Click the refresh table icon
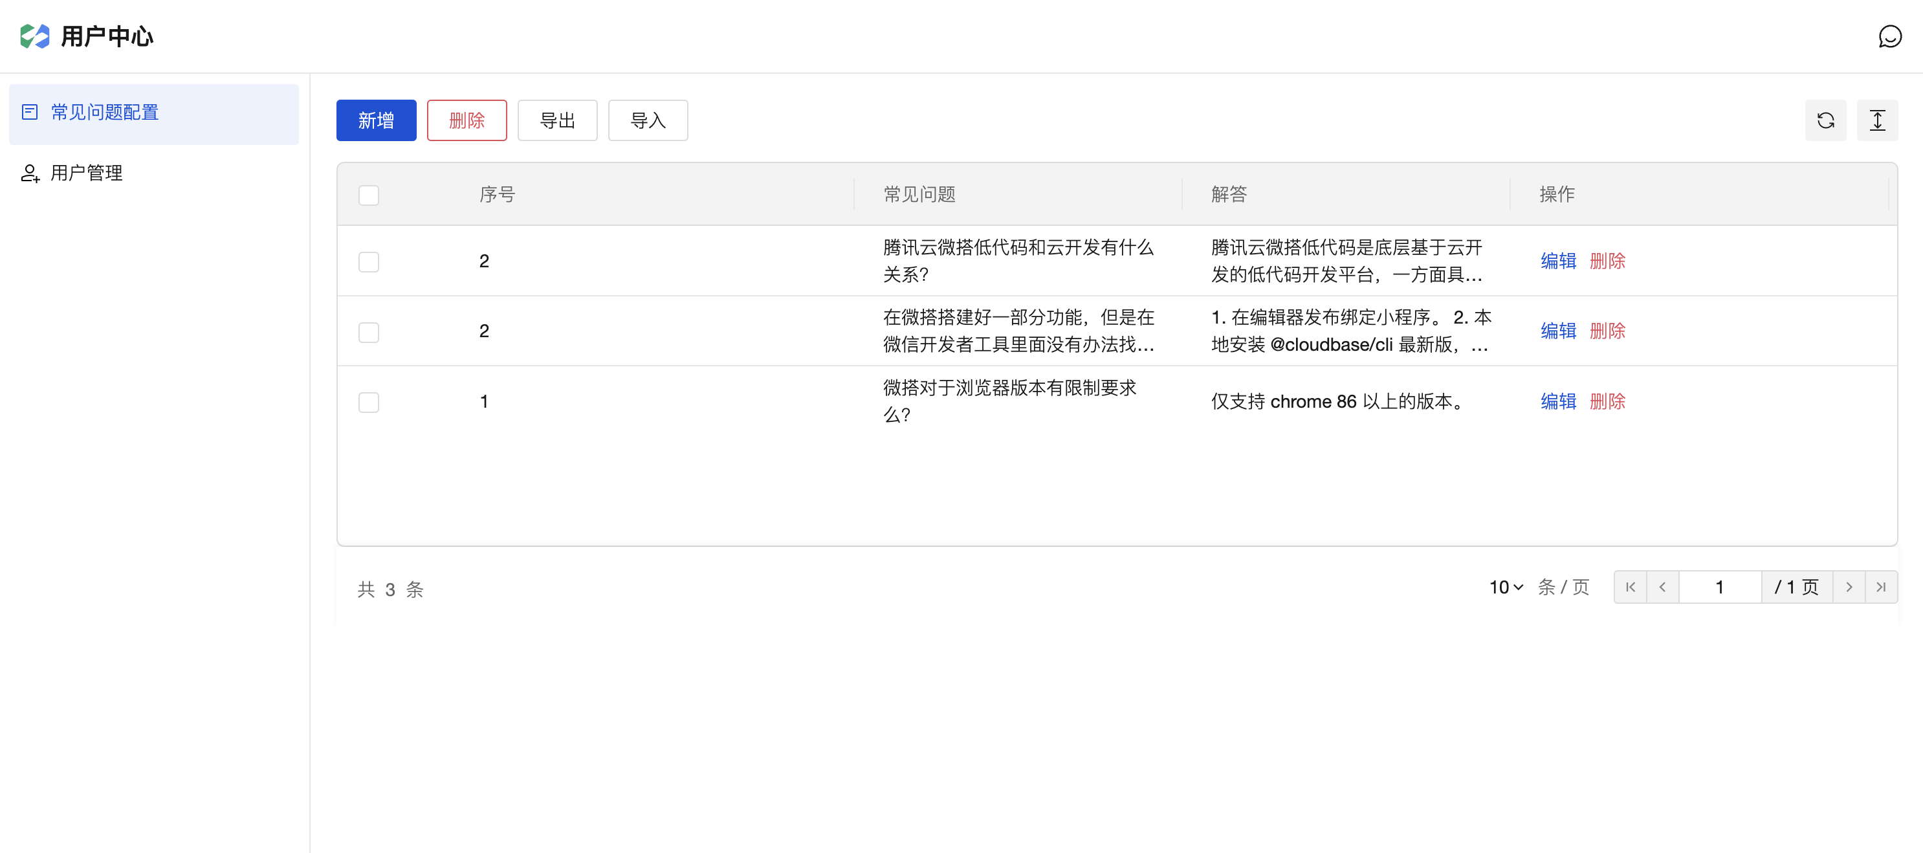The image size is (1923, 853). (1825, 120)
